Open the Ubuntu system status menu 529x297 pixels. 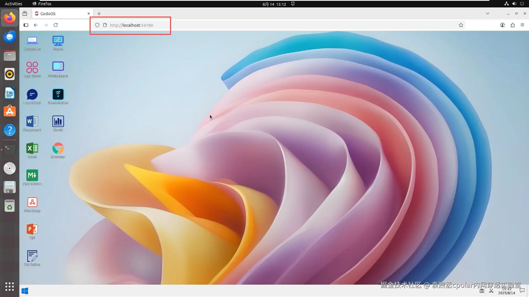point(514,4)
